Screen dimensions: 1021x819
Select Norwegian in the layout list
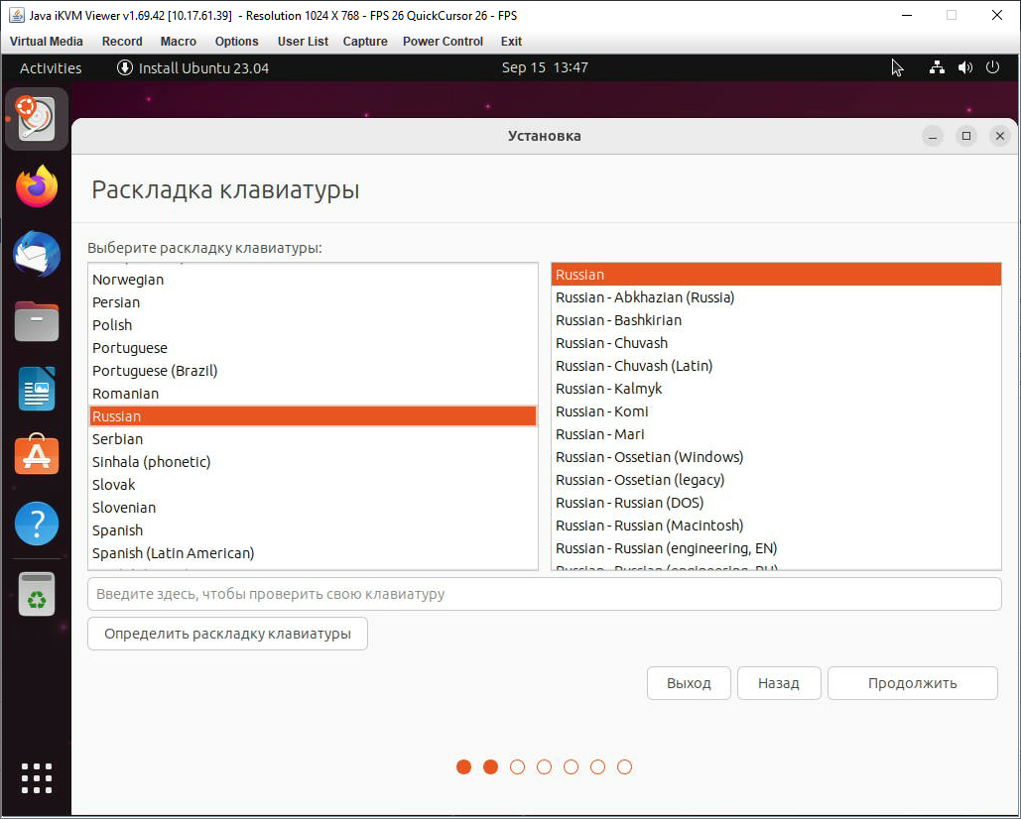pyautogui.click(x=313, y=280)
